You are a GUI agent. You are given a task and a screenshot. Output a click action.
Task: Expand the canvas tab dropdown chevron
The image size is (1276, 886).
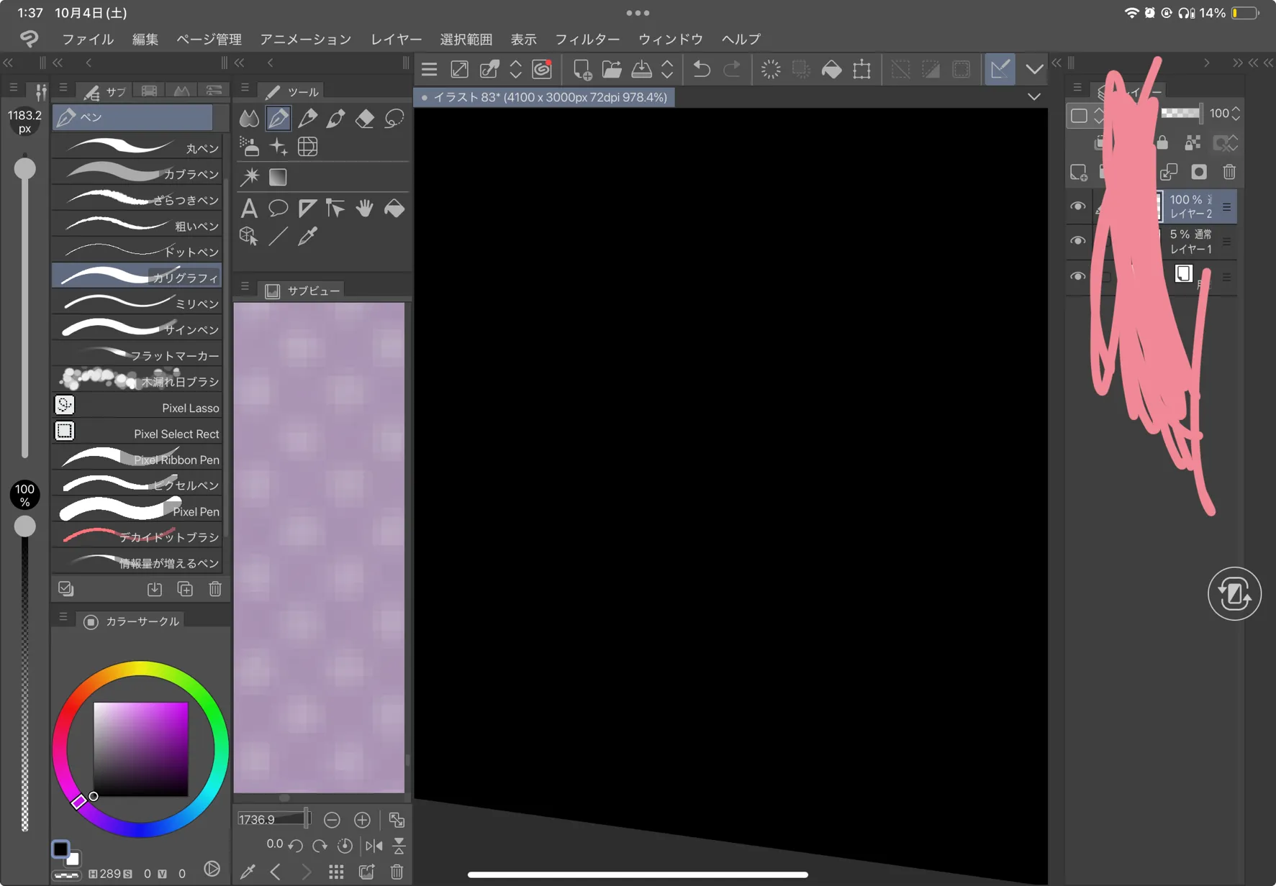(x=1034, y=97)
